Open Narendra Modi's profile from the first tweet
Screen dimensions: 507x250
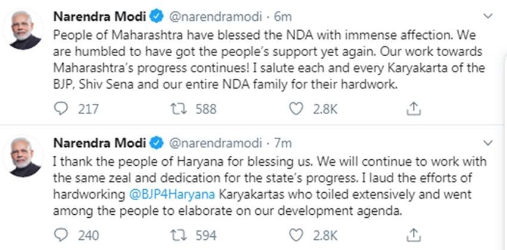[x=99, y=13]
